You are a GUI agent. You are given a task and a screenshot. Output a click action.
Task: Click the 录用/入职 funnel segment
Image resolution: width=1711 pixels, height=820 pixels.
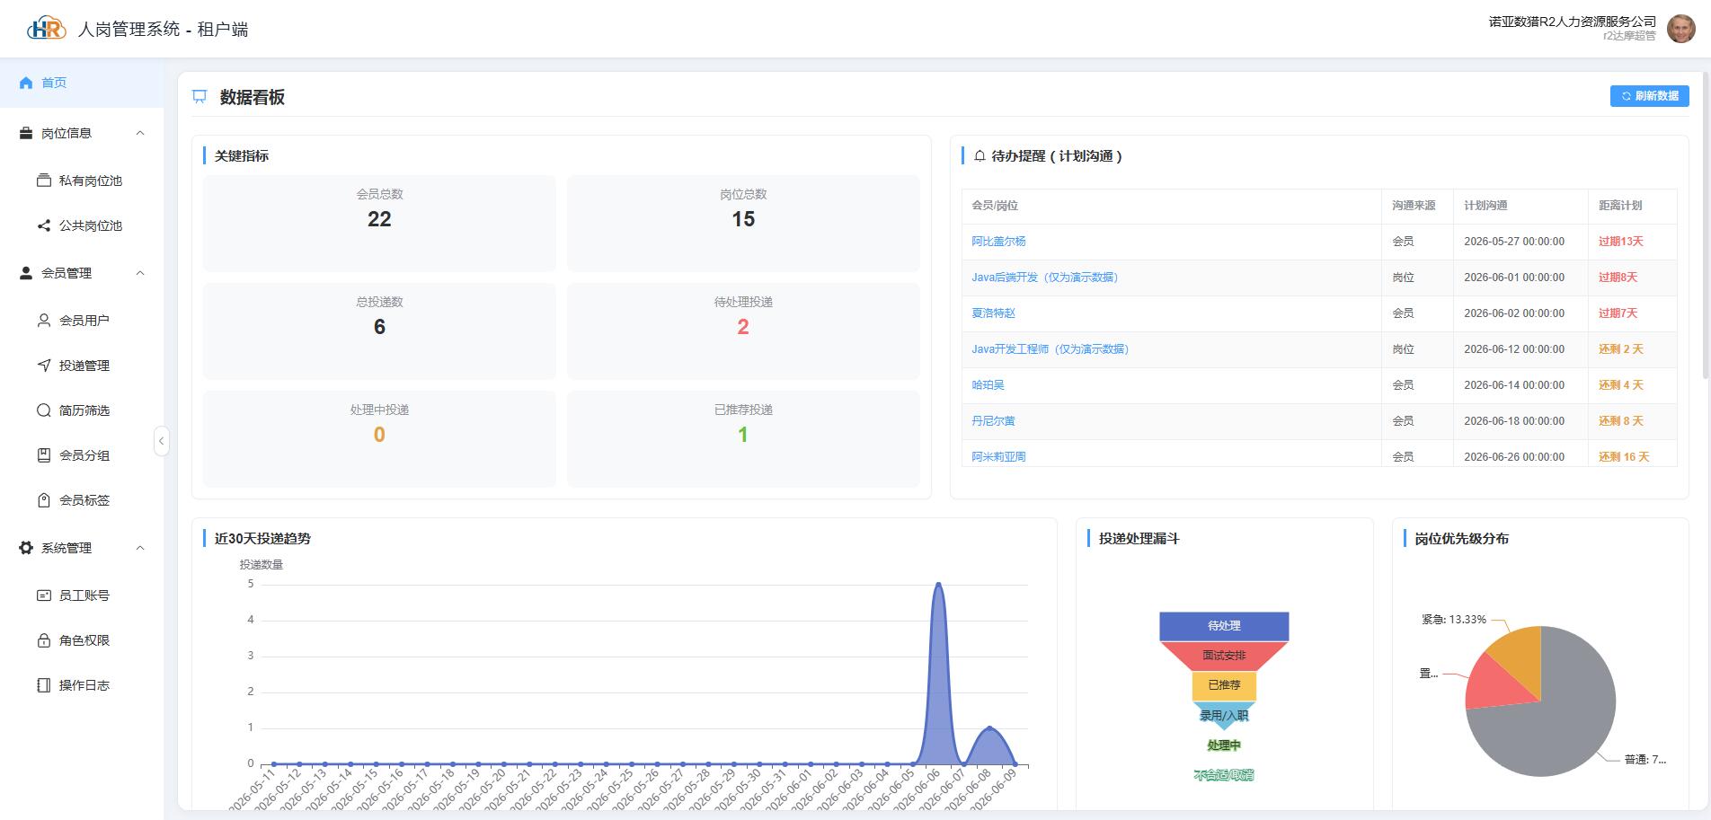point(1224,715)
